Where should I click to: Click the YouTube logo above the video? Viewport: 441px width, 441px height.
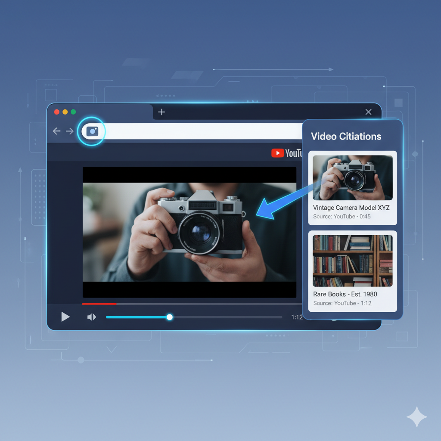pos(286,152)
